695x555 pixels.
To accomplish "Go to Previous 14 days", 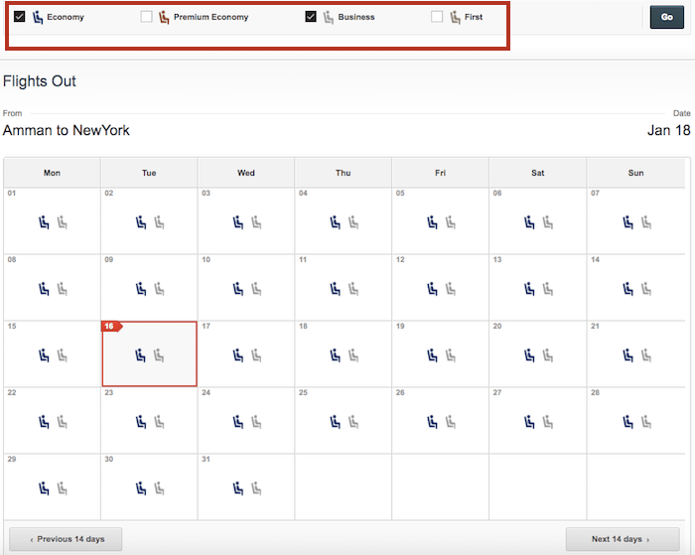I will tap(66, 539).
